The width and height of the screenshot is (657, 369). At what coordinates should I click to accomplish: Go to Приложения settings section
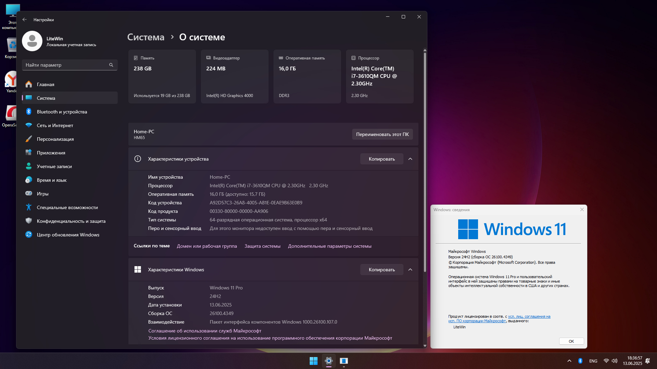(51, 153)
